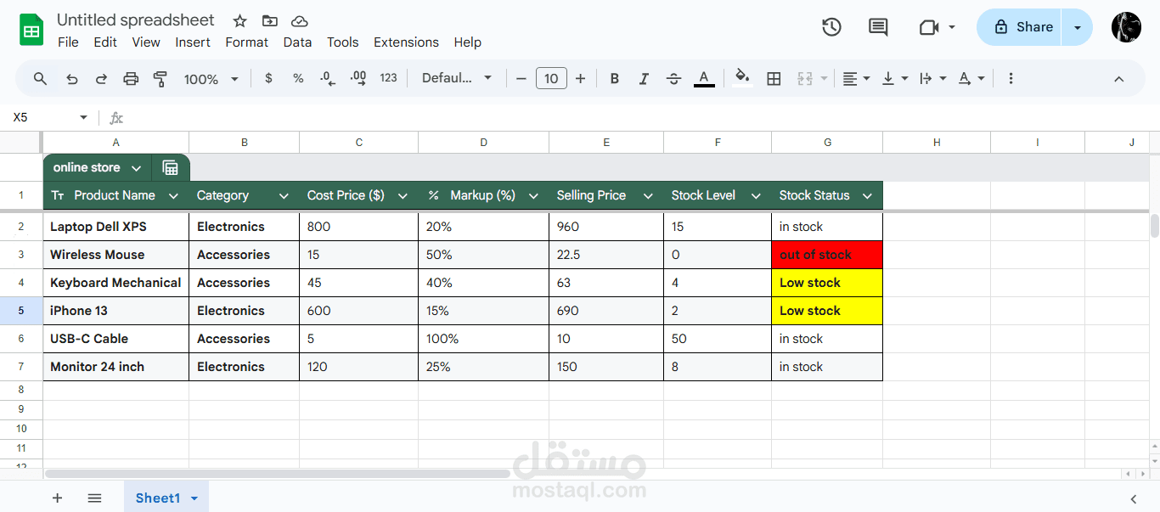This screenshot has height=512, width=1160.
Task: Open the Name box dropdown arrow
Action: click(83, 117)
